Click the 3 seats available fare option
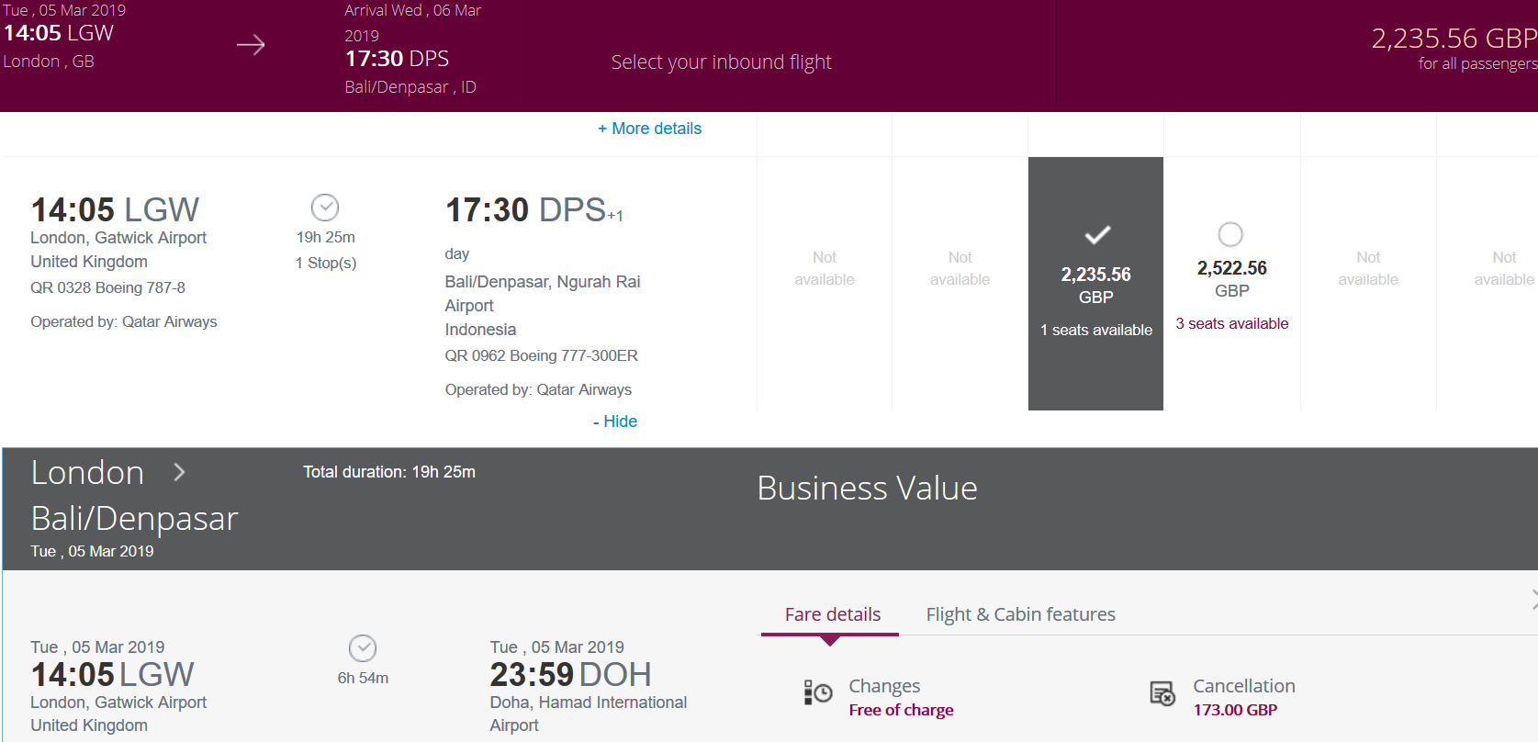This screenshot has width=1538, height=742. tap(1231, 323)
